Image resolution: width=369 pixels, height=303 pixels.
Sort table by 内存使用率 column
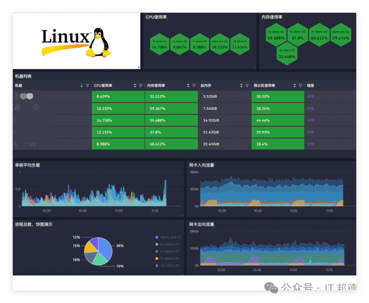(x=188, y=86)
